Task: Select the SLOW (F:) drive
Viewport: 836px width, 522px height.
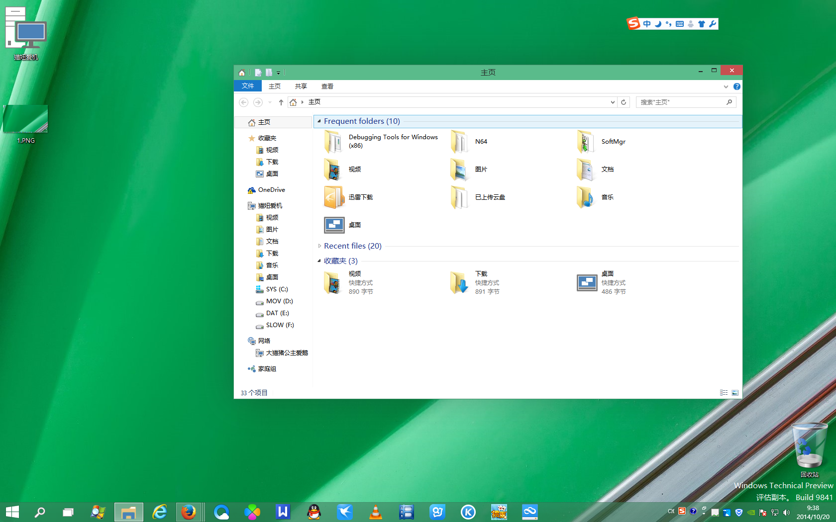Action: point(275,325)
